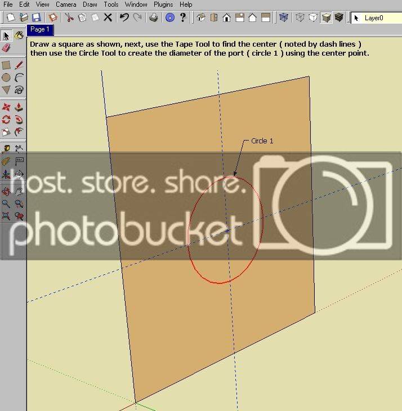This screenshot has height=411, width=402.
Task: Click the question mark help icon
Action: (x=183, y=18)
